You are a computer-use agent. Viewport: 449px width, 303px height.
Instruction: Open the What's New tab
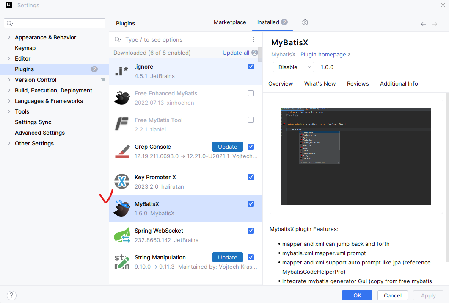[x=320, y=84]
